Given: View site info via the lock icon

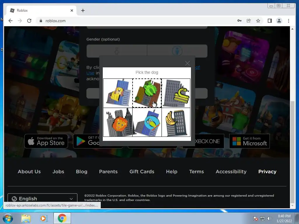Looking at the screenshot, I should click(x=41, y=21).
